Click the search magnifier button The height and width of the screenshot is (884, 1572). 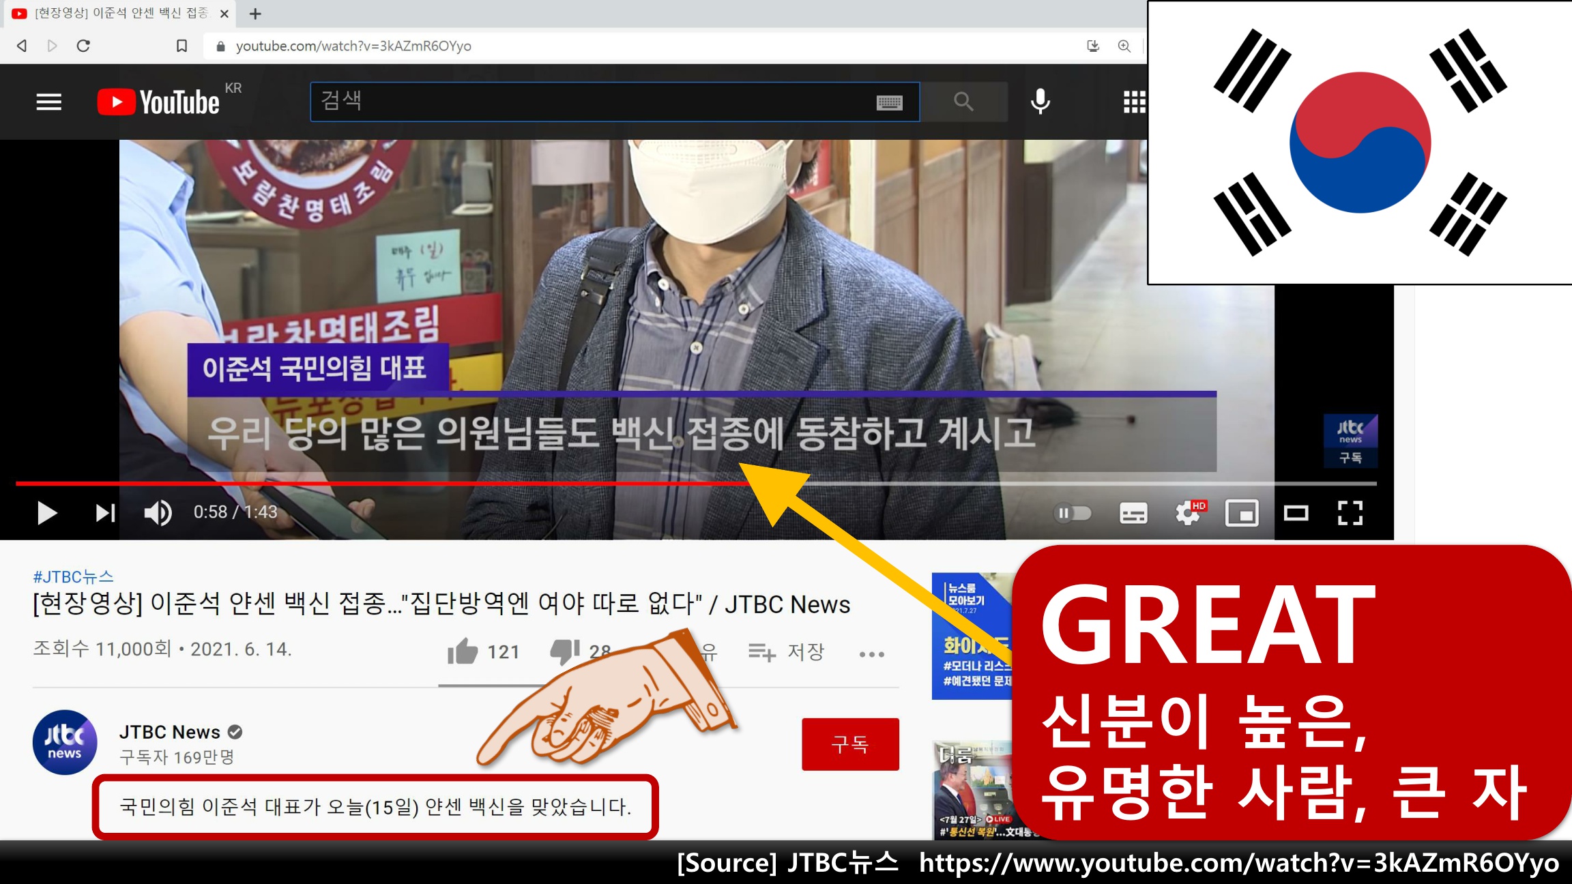(963, 102)
